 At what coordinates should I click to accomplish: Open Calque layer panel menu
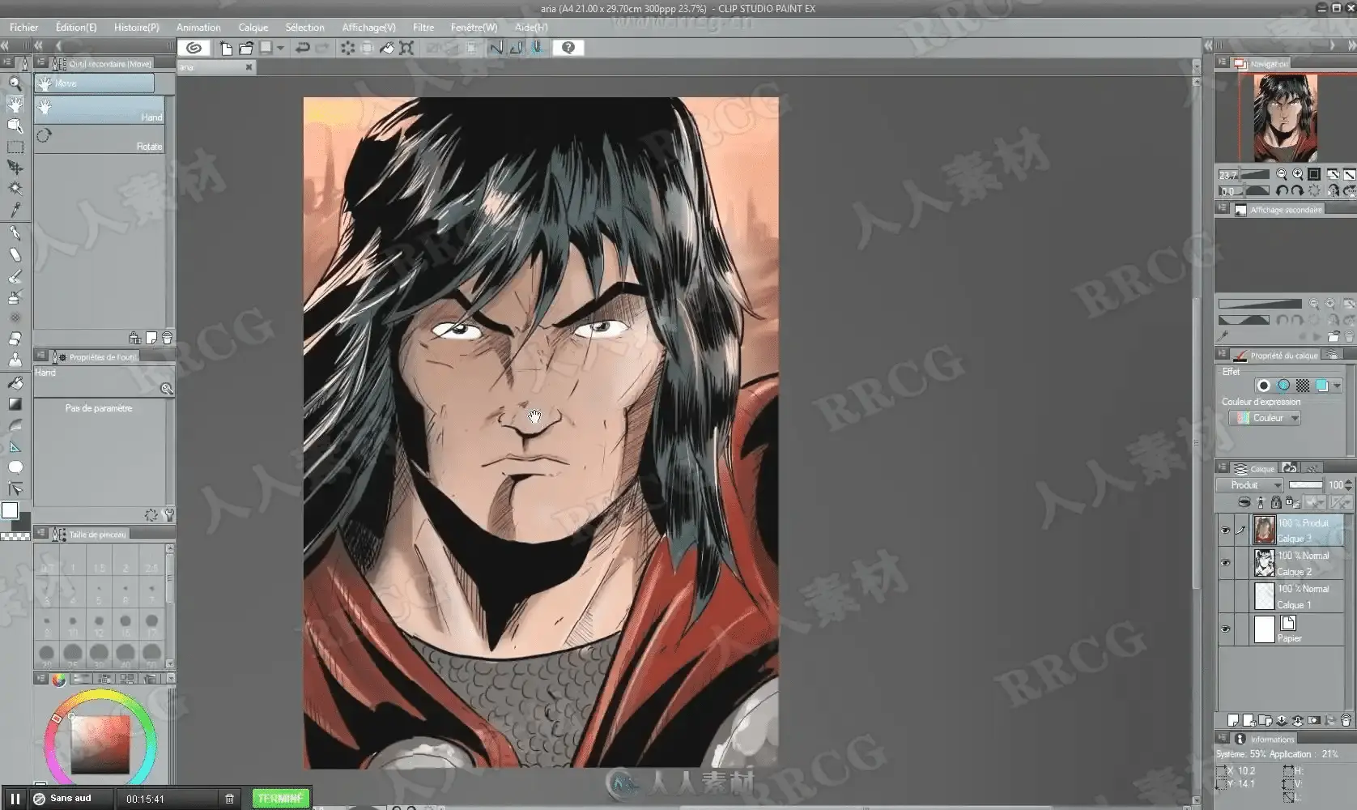1222,468
